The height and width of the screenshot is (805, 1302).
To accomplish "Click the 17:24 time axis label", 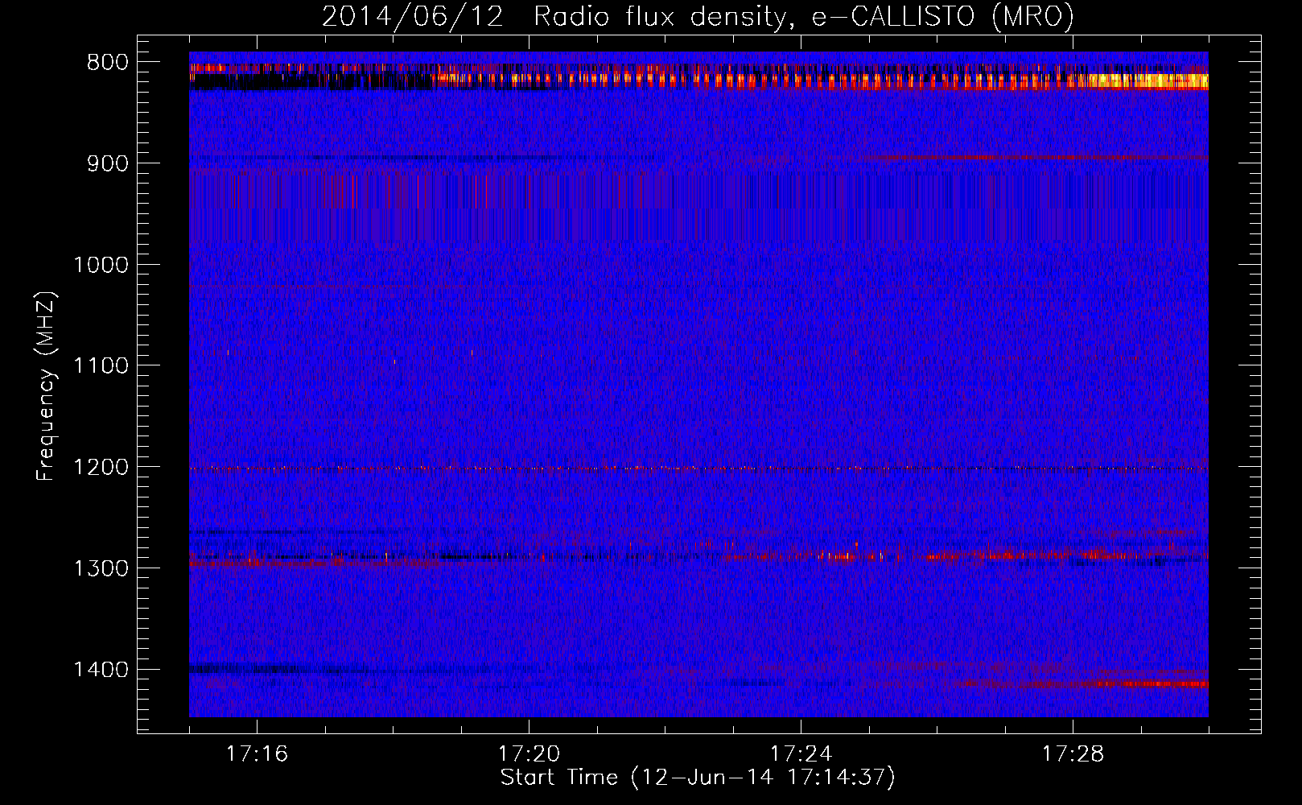I will (x=801, y=754).
